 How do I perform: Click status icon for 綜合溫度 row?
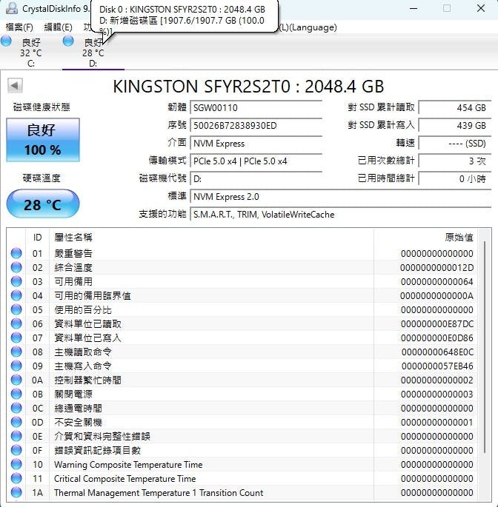pos(16,268)
